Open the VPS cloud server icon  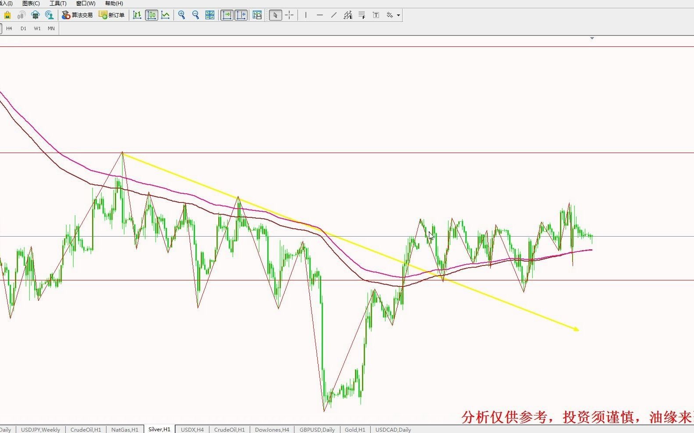click(x=35, y=15)
